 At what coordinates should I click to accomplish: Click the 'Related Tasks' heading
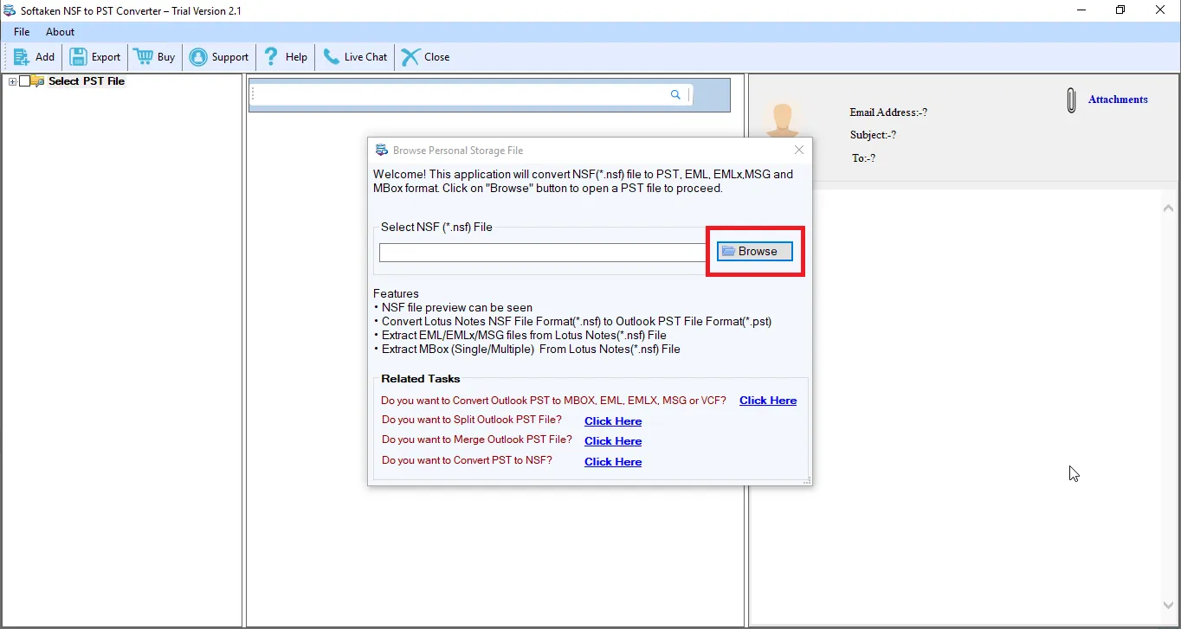click(x=421, y=379)
